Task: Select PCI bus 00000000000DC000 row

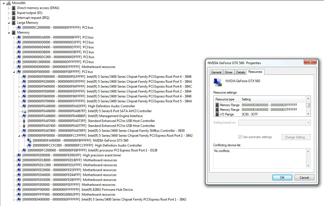Action: point(58,57)
